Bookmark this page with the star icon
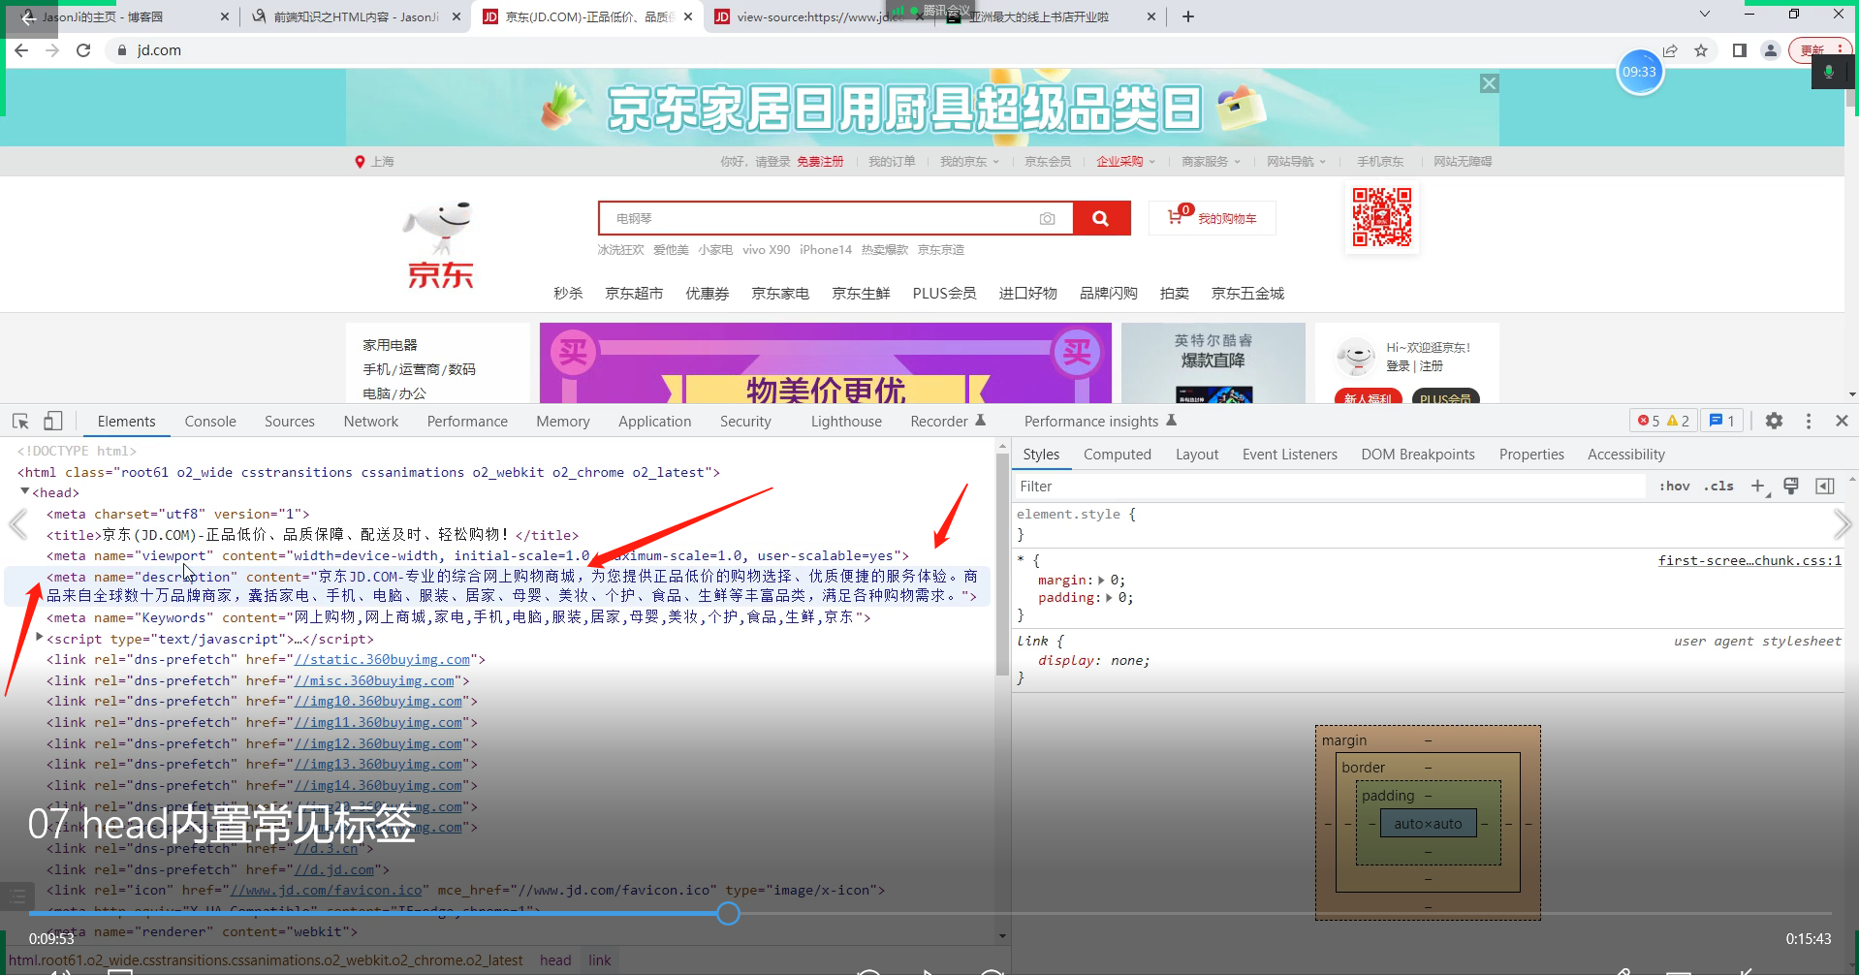 click(1701, 50)
